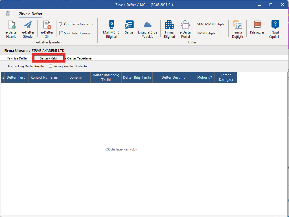The width and height of the screenshot is (289, 217).
Task: Sort by Defter Durumu column header
Action: tap(174, 77)
